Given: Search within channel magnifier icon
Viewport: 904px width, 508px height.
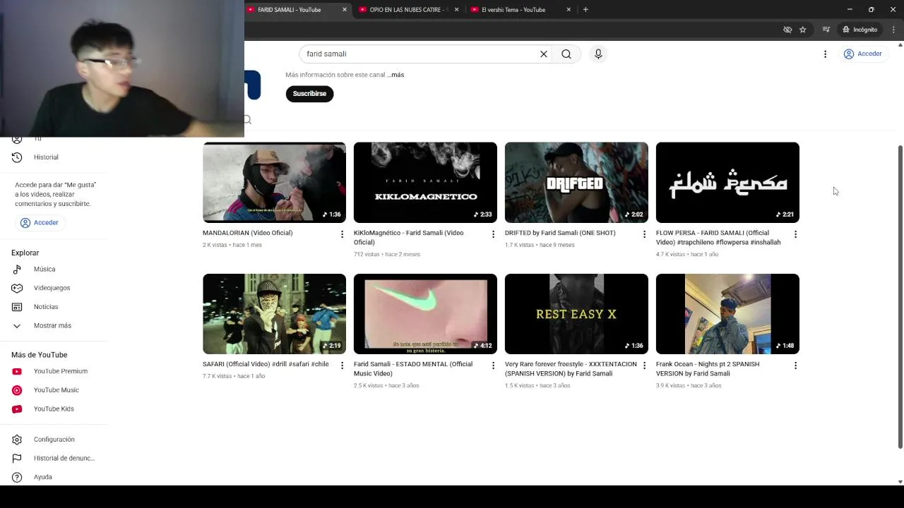Looking at the screenshot, I should coord(248,120).
